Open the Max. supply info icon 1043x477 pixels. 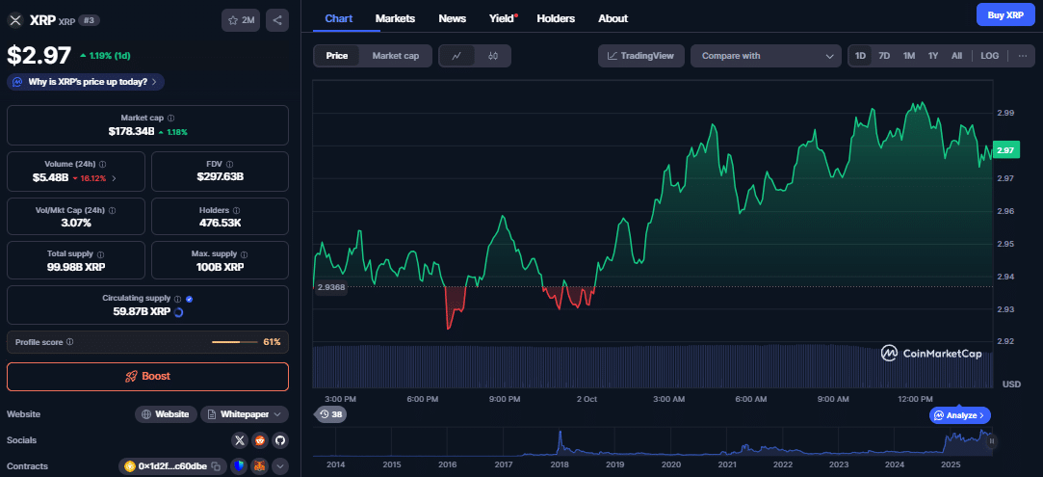click(245, 254)
